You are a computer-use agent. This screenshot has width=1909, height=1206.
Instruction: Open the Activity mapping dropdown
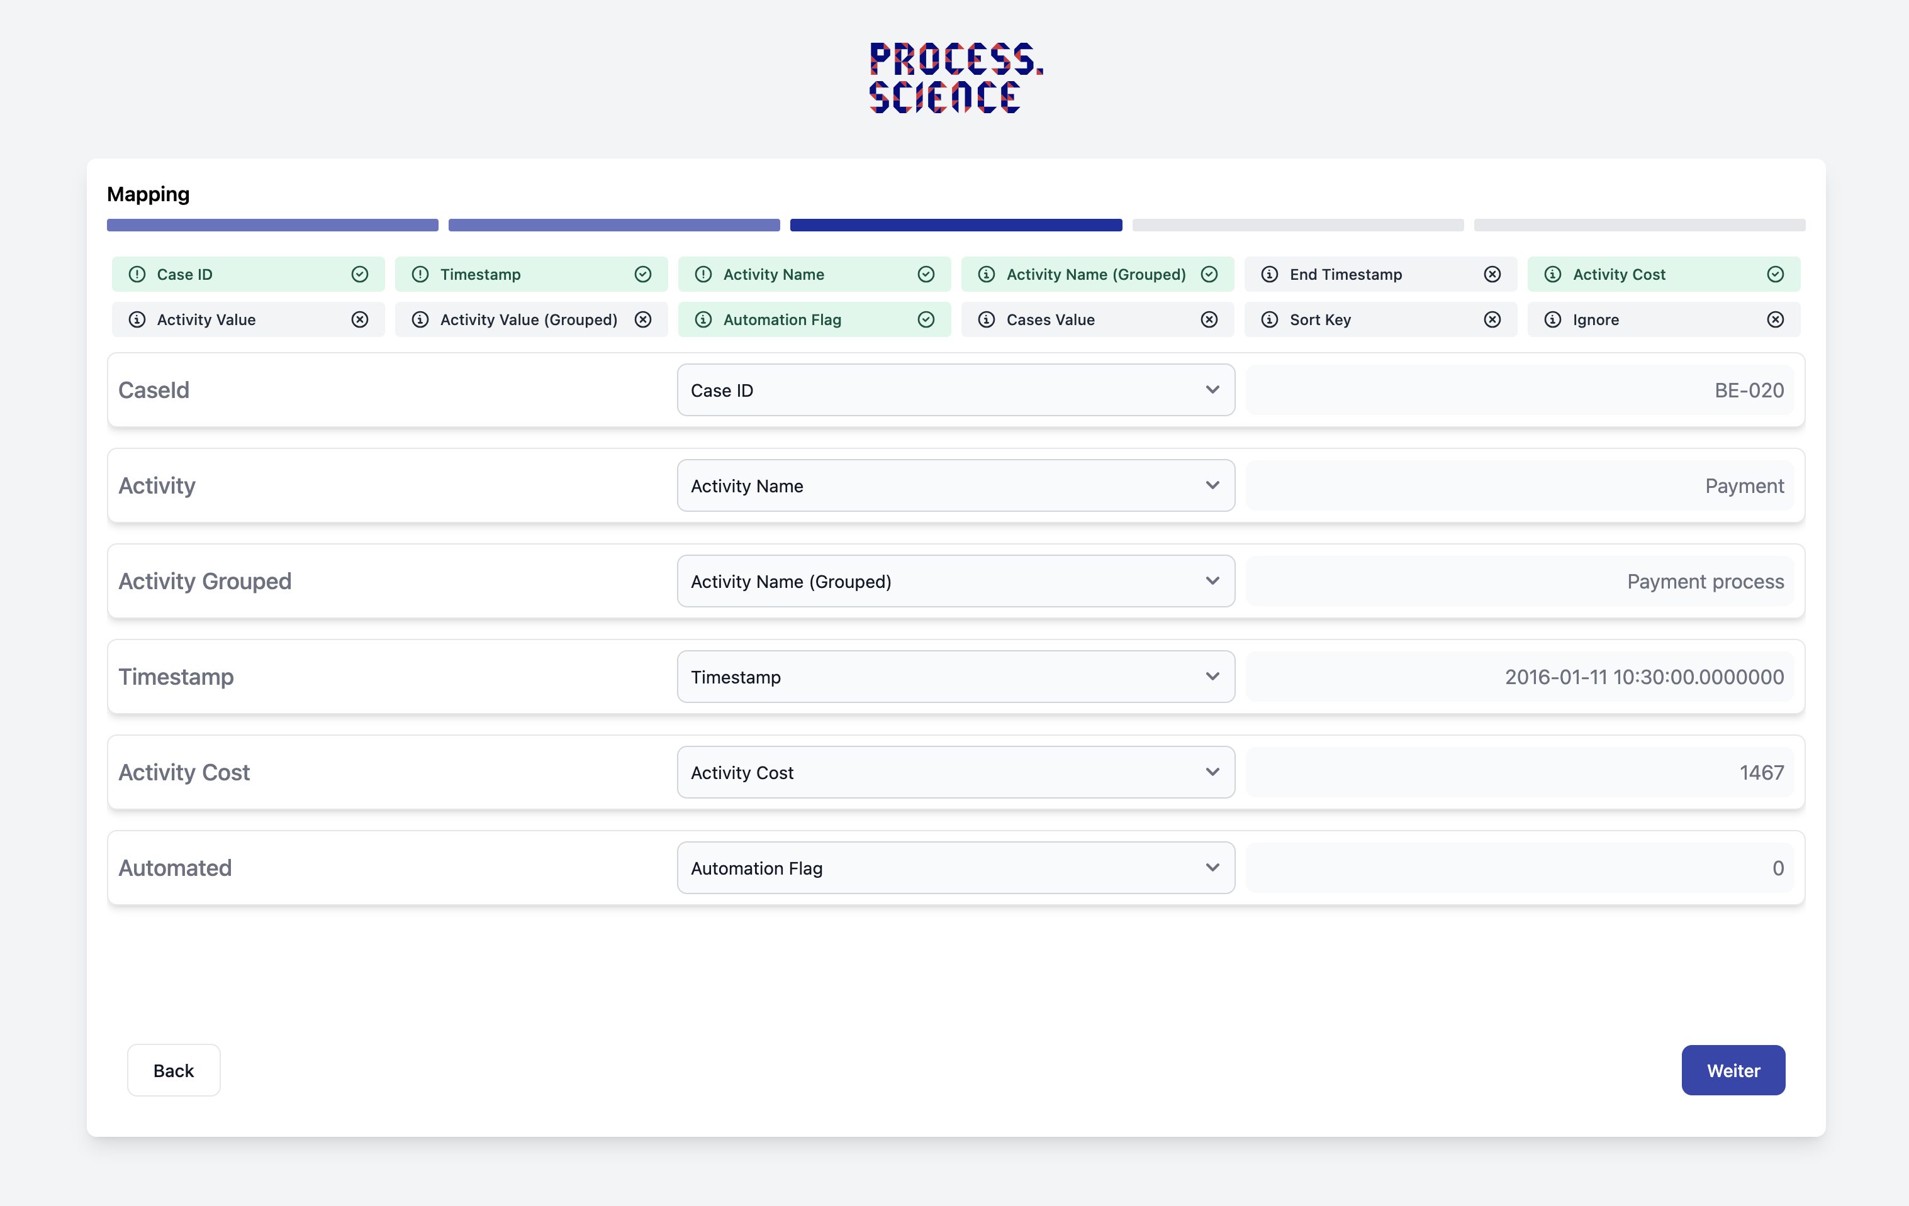[955, 485]
